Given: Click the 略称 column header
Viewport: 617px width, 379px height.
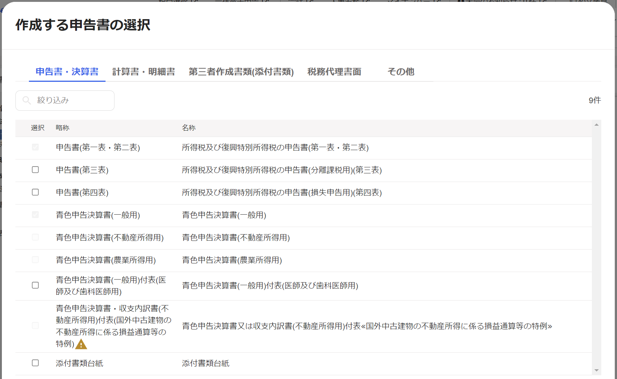Looking at the screenshot, I should (x=62, y=128).
